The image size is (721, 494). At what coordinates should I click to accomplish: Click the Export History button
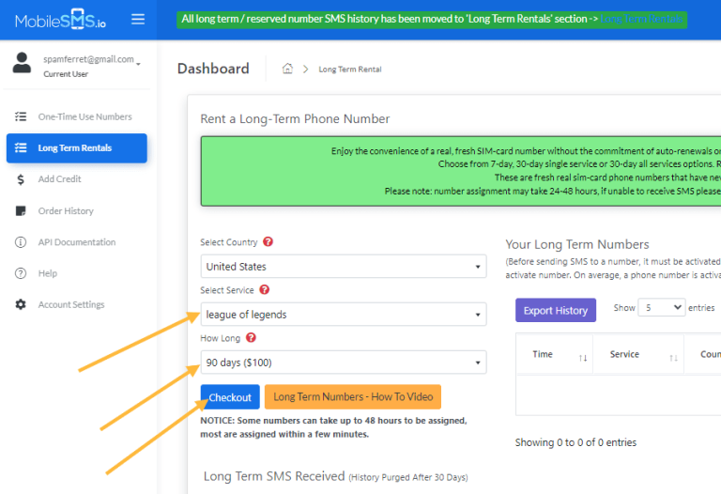(x=555, y=311)
